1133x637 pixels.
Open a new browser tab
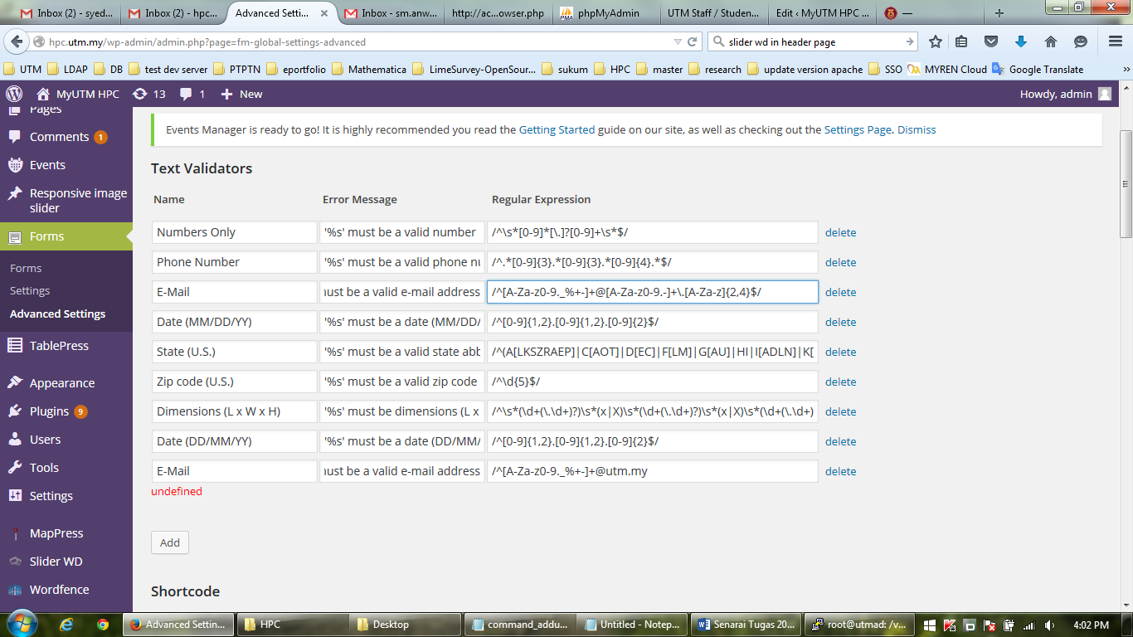999,13
